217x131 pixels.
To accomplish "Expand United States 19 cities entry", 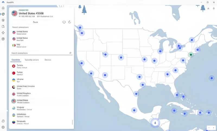I will 24,101.
